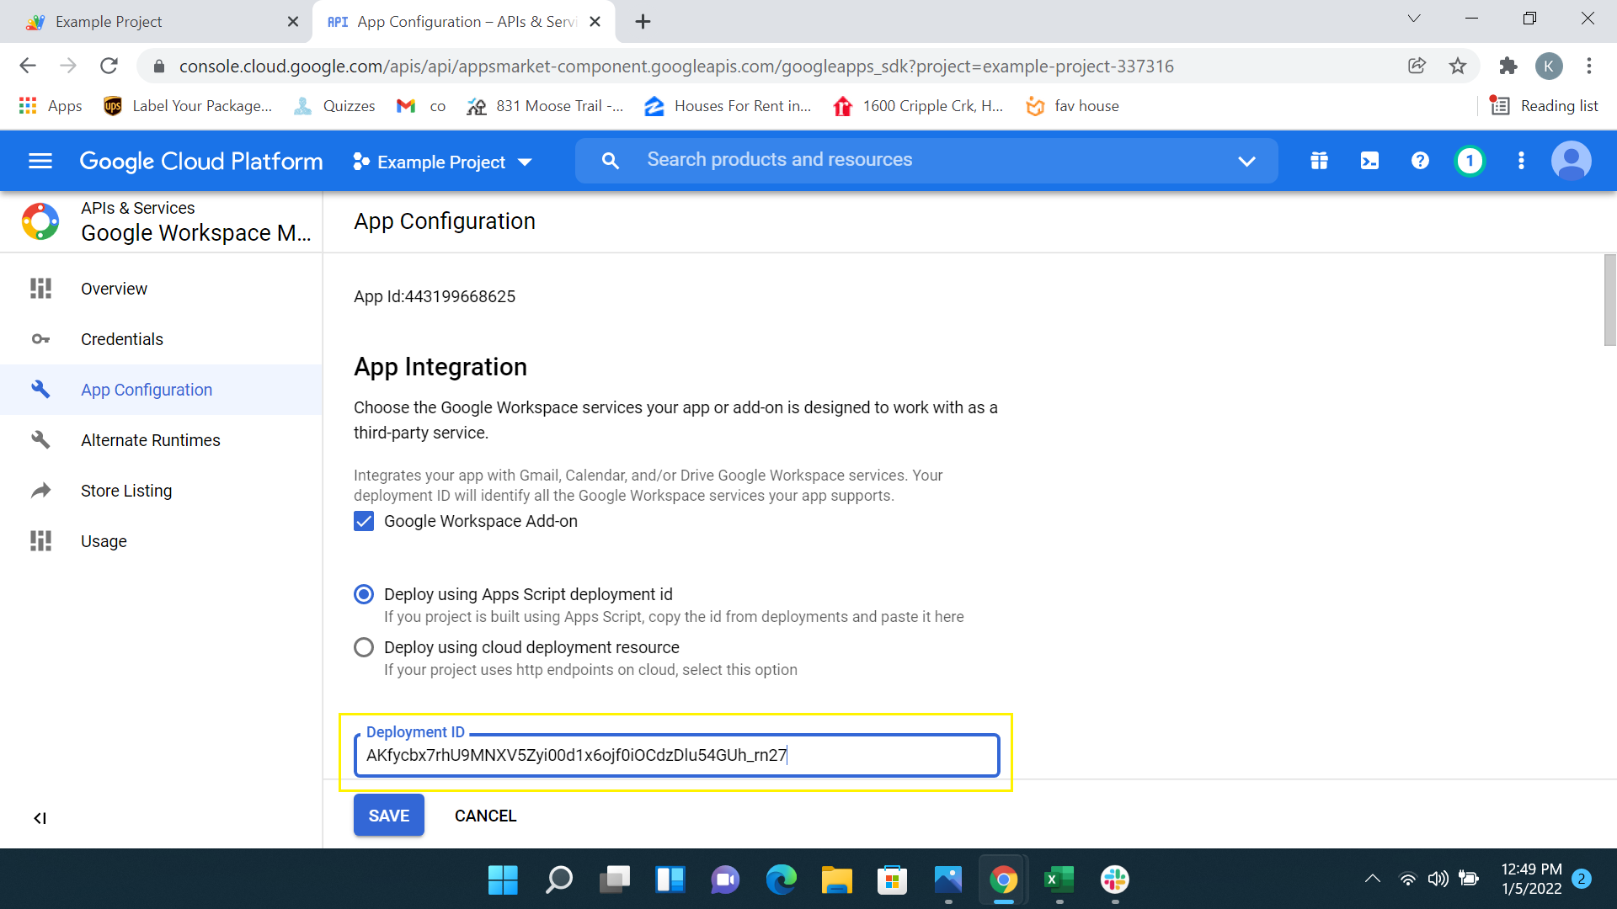Viewport: 1617px width, 909px height.
Task: Open Usage in the sidebar
Action: pyautogui.click(x=161, y=541)
